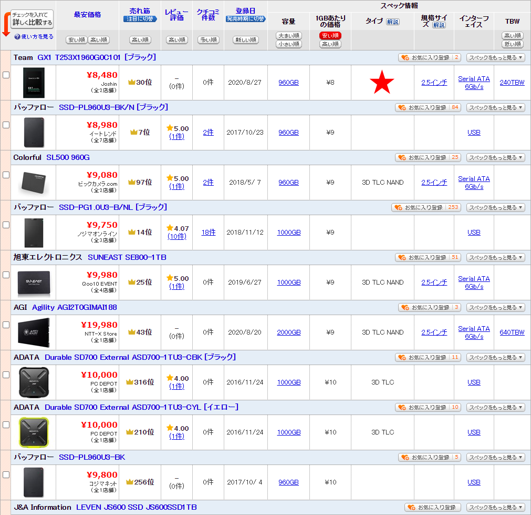Expand スペックをもっと見る for AGI Agility
531x515 pixels.
[x=495, y=307]
